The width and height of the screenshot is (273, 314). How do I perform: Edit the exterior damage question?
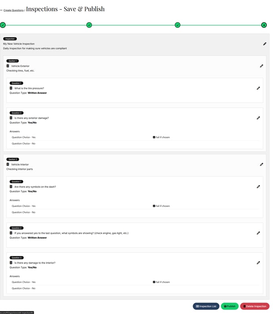tap(258, 118)
